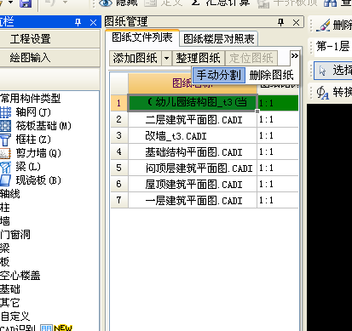This screenshot has width=352, height=331.
Task: Click the 剪力墙(Q) wall icon
Action: coord(5,153)
